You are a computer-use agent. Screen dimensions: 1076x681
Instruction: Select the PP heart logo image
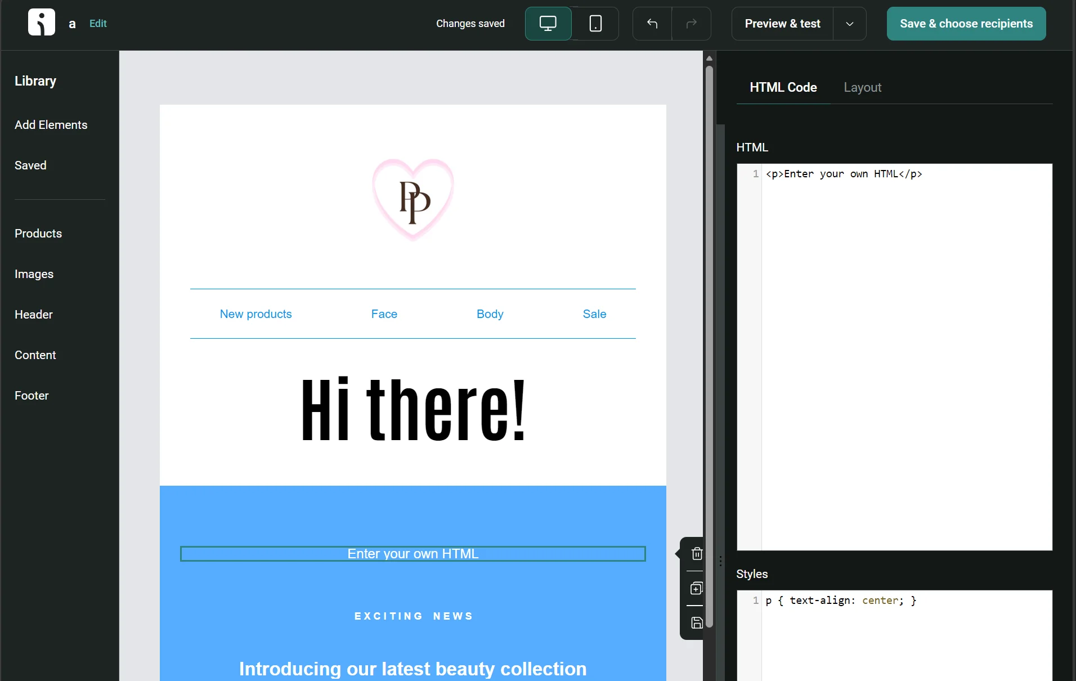(x=413, y=199)
